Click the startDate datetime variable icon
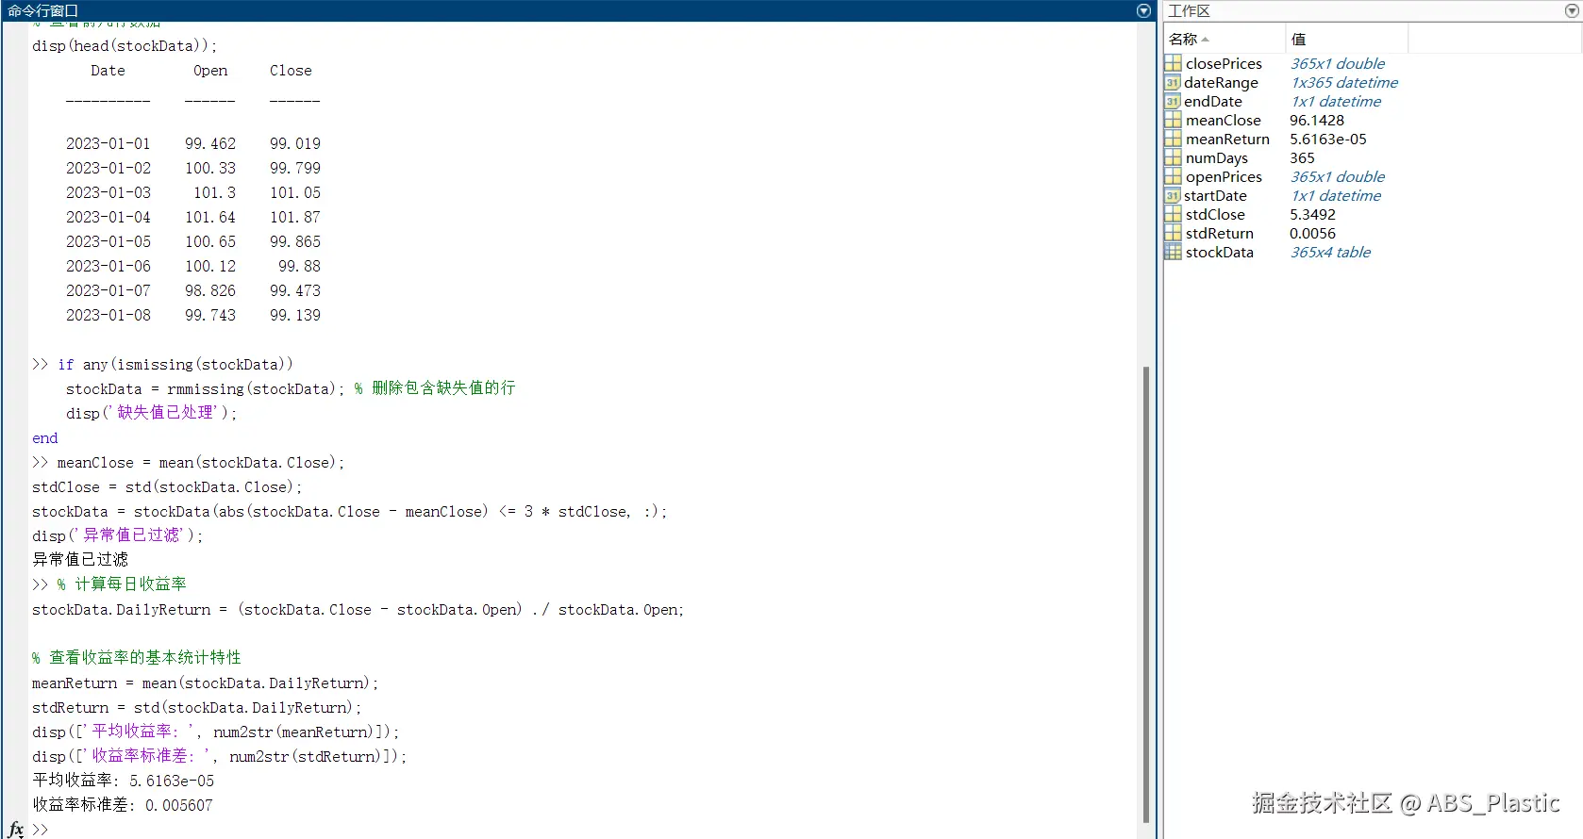This screenshot has width=1583, height=839. 1173,195
